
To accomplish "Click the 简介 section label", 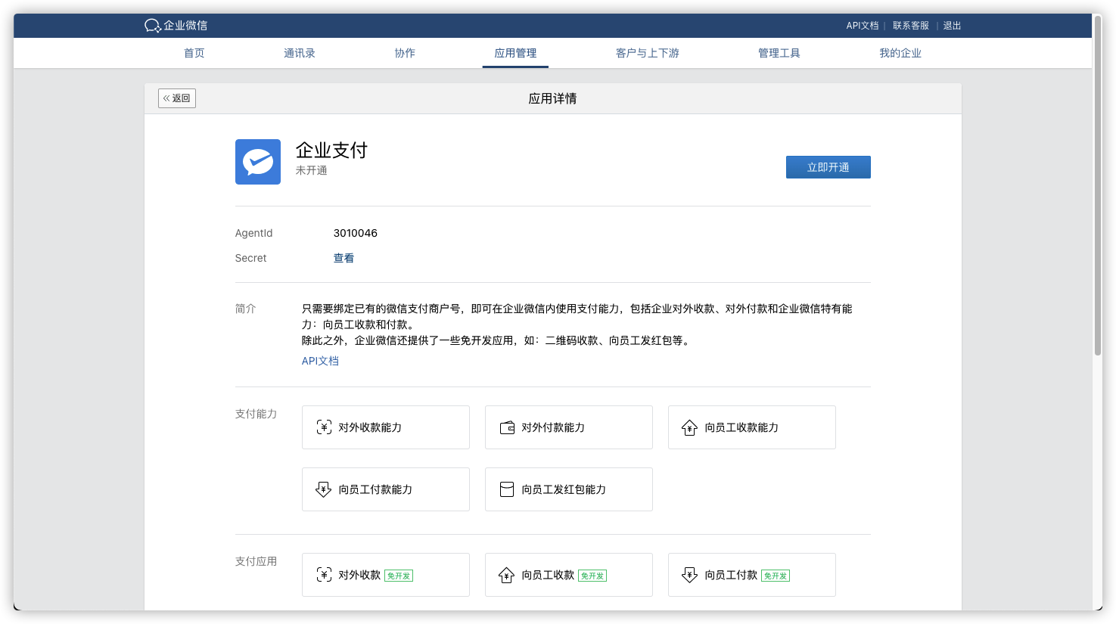I will 246,309.
